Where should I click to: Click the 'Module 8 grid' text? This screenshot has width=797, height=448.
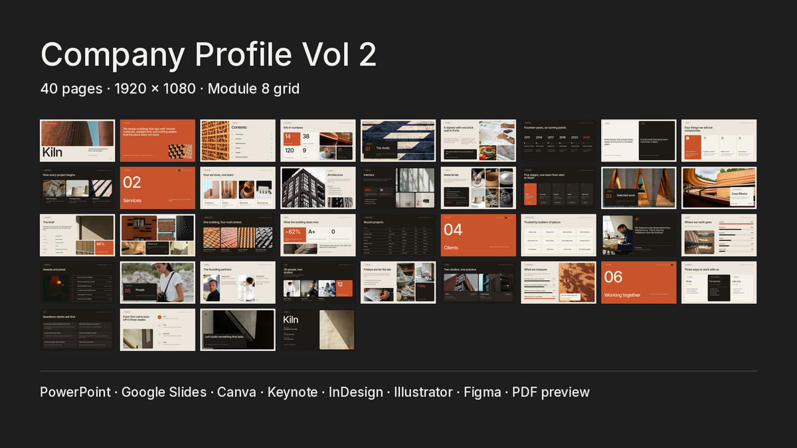(254, 88)
